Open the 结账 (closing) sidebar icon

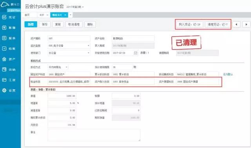(4, 49)
